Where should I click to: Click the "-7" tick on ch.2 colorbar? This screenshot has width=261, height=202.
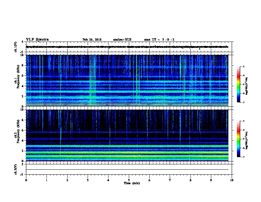coord(243,157)
